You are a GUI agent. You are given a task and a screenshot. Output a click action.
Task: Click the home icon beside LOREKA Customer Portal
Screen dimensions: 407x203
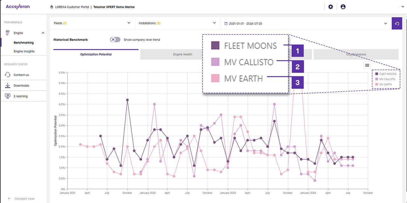(52, 7)
